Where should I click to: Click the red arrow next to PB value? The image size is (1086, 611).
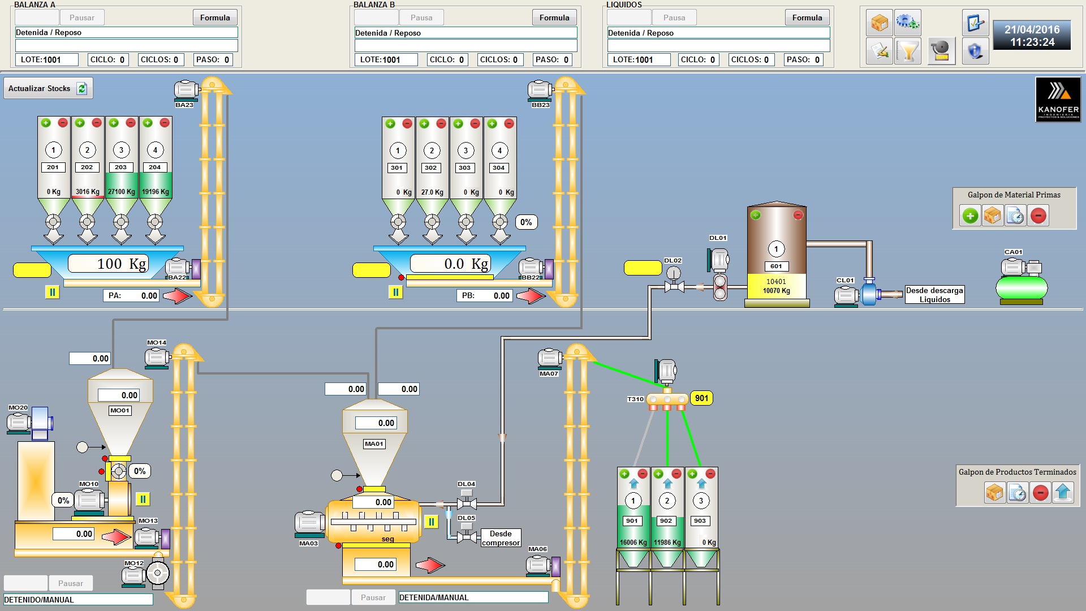530,295
